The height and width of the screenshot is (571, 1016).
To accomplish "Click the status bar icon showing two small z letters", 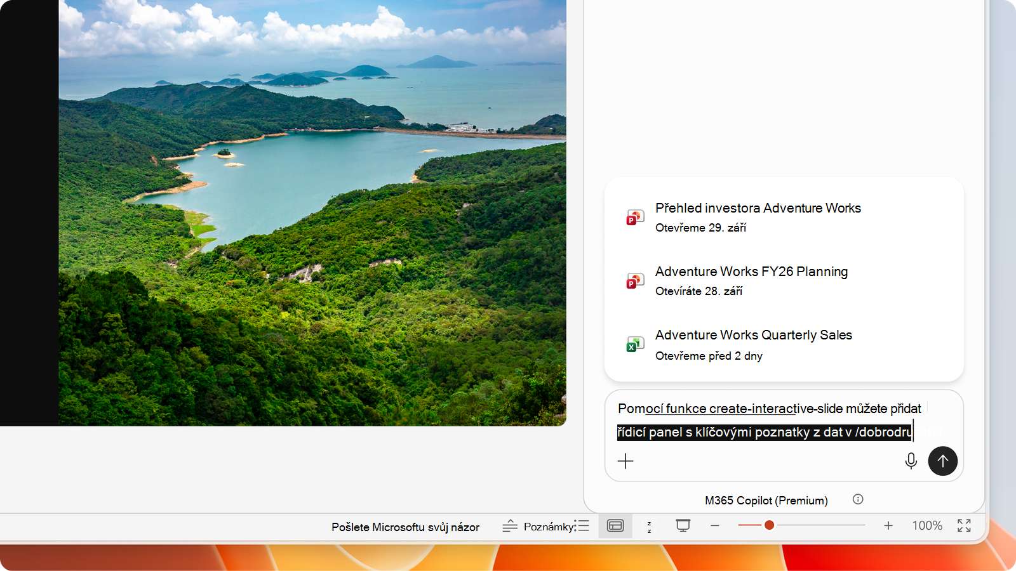I will pos(649,527).
